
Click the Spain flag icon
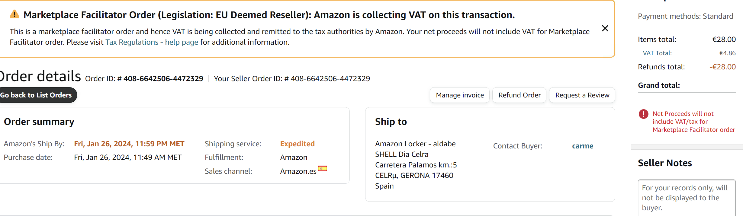pyautogui.click(x=323, y=168)
